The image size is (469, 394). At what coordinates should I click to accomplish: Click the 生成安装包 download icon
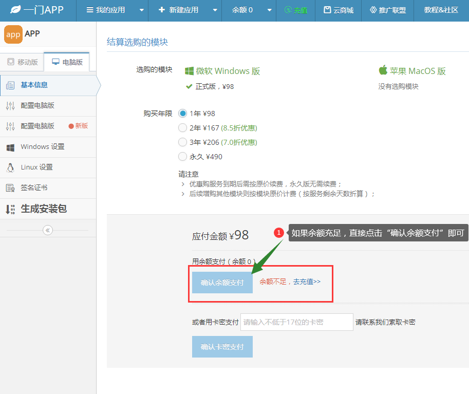[x=10, y=210]
